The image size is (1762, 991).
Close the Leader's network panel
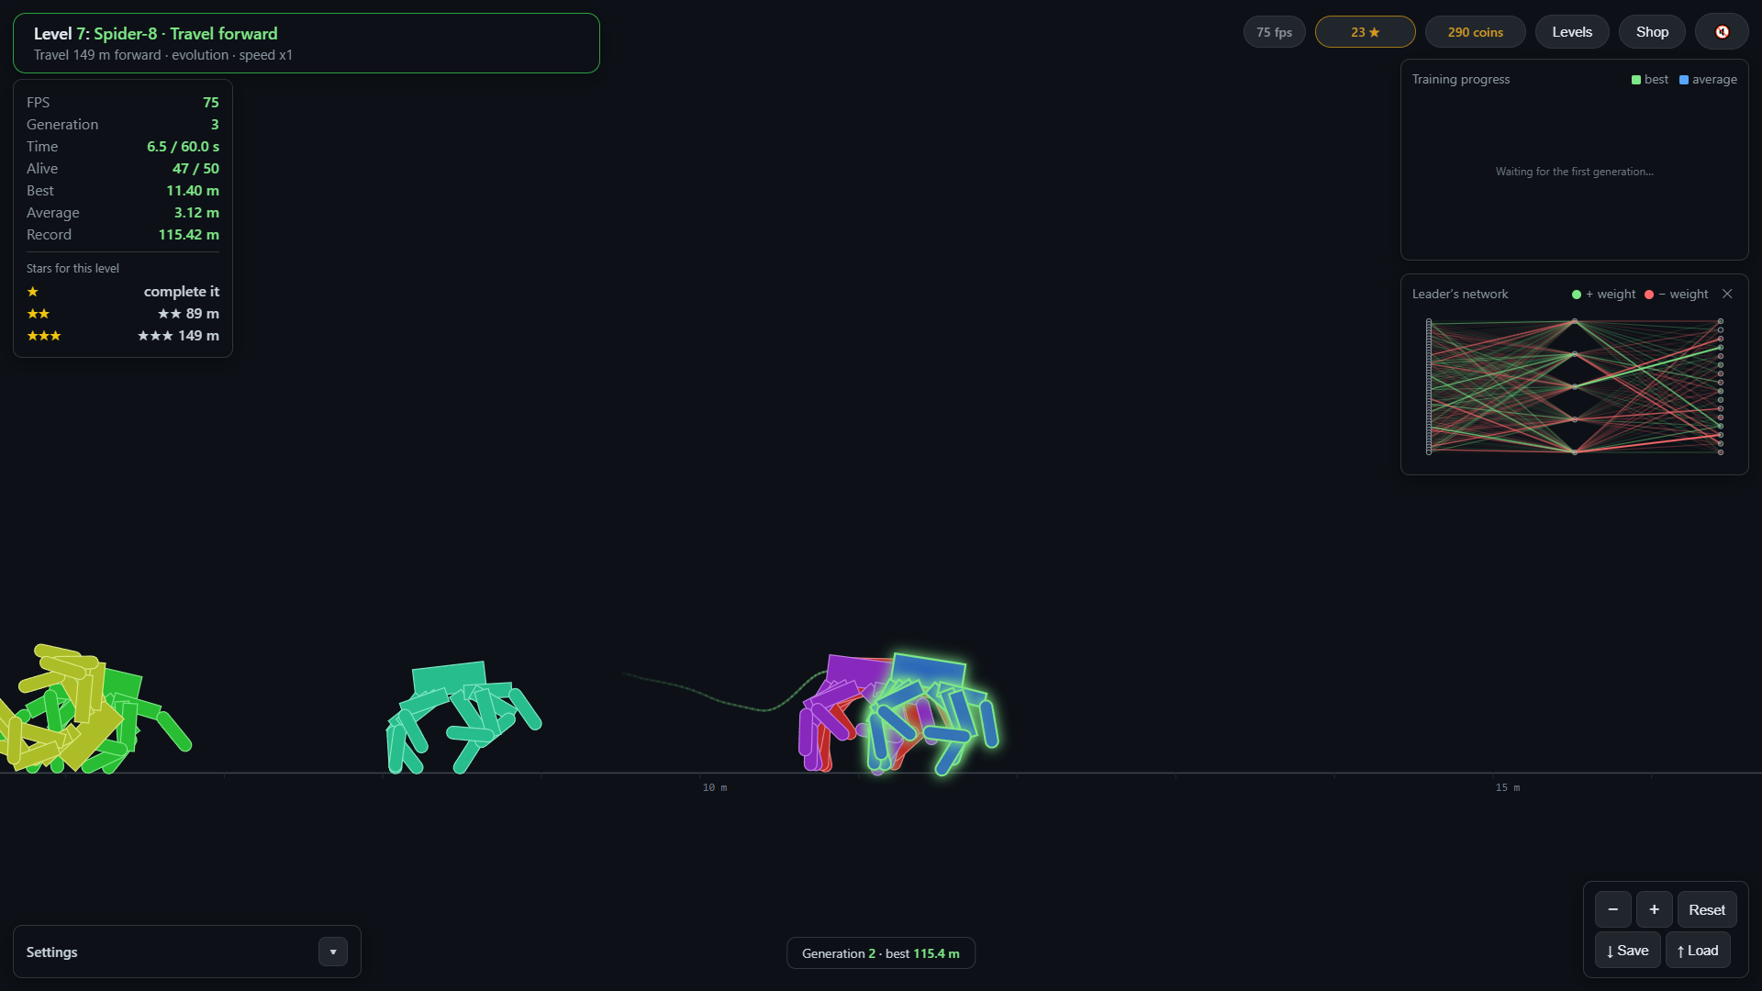[1727, 294]
